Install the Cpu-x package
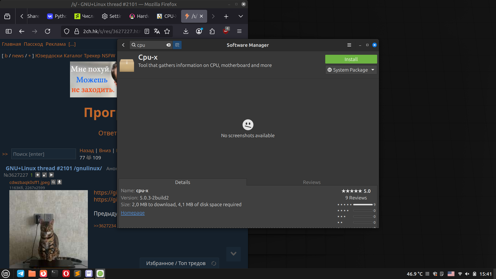The height and width of the screenshot is (279, 496). 351,59
